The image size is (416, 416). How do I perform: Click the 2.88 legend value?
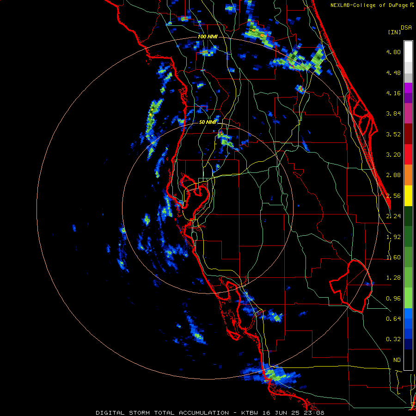(393, 175)
